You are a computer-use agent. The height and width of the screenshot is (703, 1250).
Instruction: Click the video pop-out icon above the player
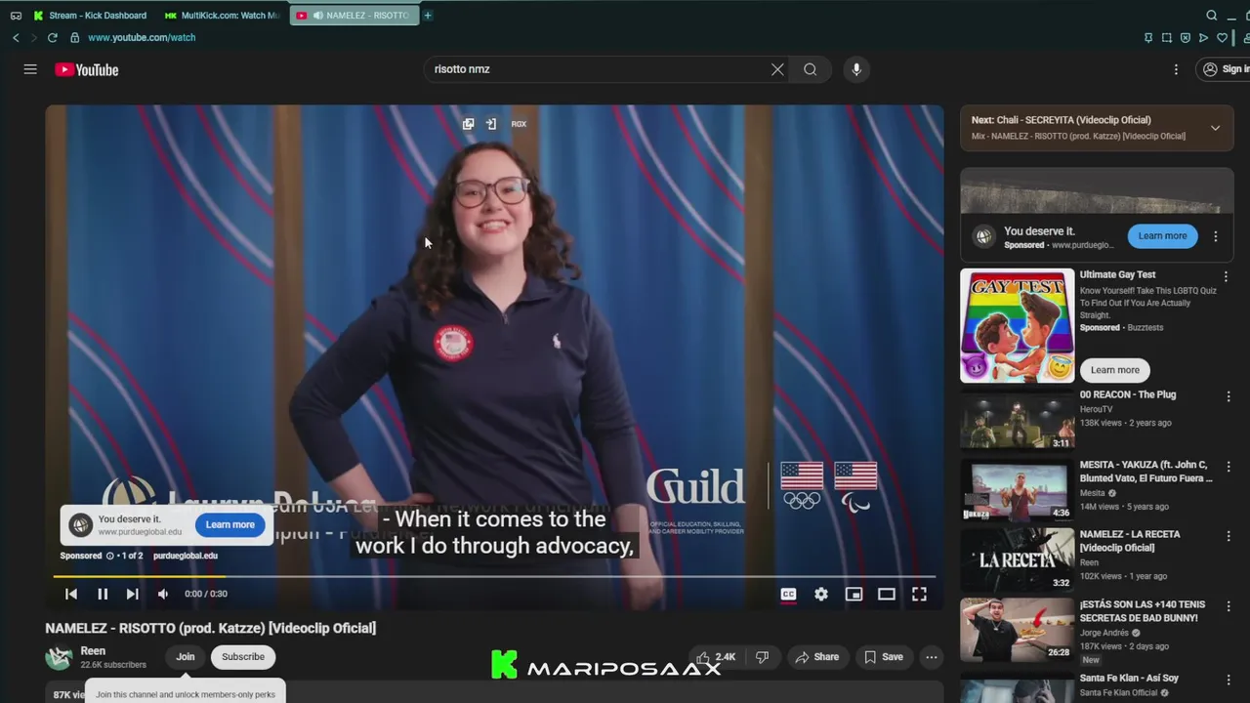coord(468,124)
